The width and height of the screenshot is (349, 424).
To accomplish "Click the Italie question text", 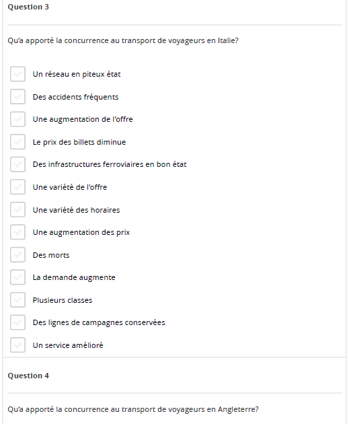I will pos(123,40).
